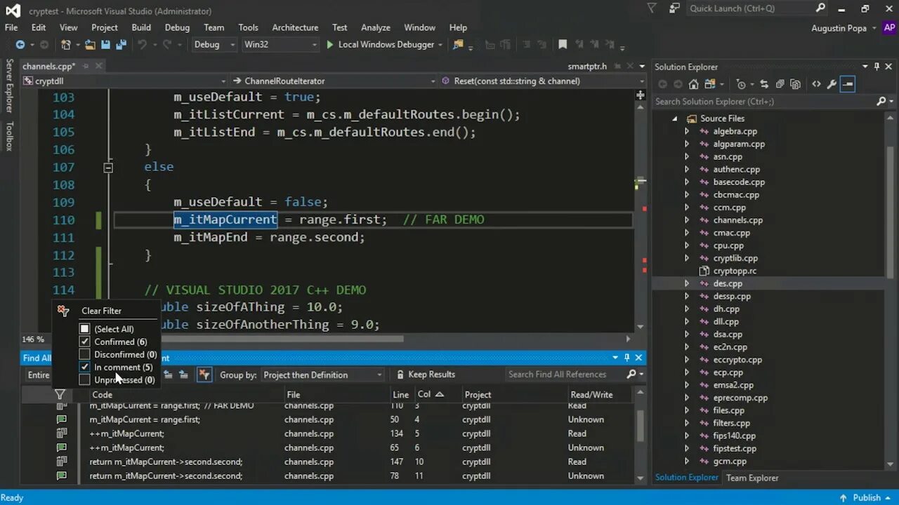Switch to the smartptr.h tab
Viewport: 899px width, 505px height.
587,67
